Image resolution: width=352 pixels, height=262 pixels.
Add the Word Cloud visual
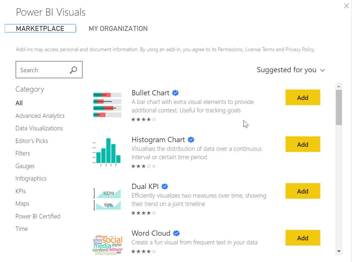pyautogui.click(x=303, y=238)
